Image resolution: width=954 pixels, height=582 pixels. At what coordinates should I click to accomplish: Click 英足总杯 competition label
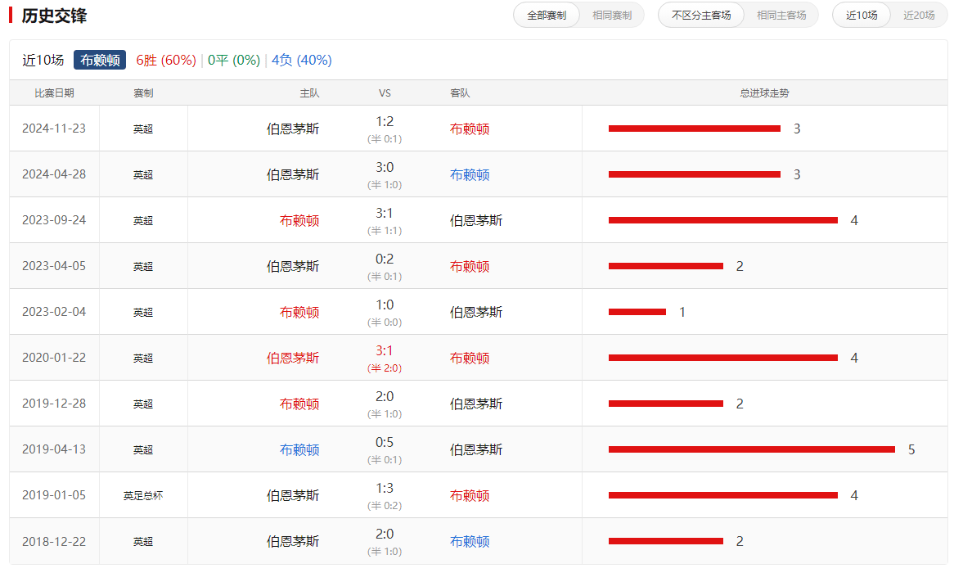[143, 495]
